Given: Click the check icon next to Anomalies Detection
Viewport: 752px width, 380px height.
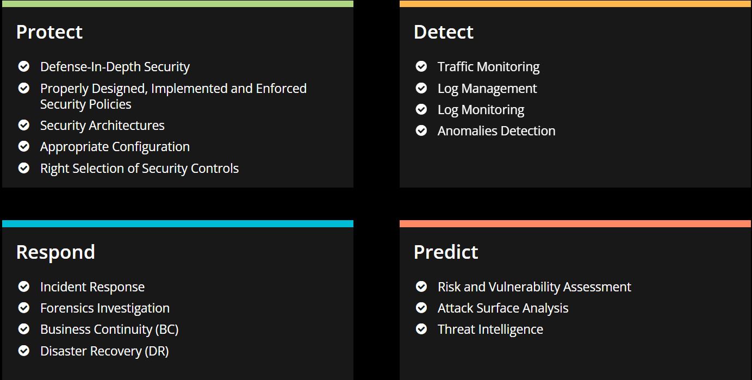Looking at the screenshot, I should [421, 130].
